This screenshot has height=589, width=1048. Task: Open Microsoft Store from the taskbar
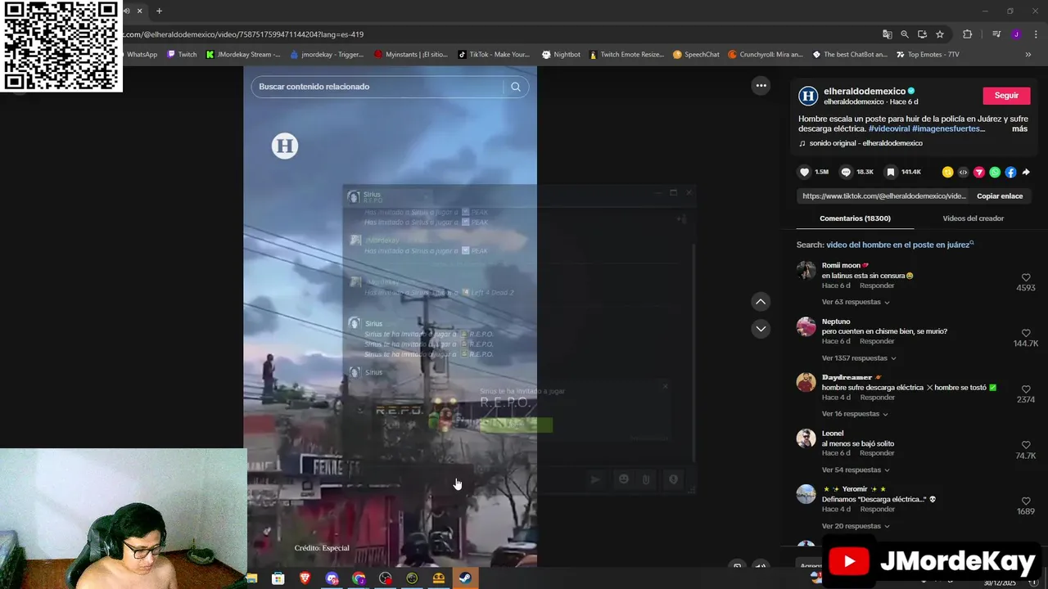(x=278, y=578)
